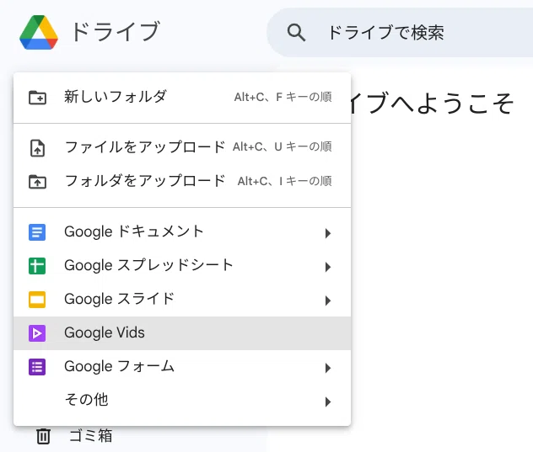Select 新しいフォルダ menu entry
Screen dimensions: 533x452
click(x=182, y=98)
